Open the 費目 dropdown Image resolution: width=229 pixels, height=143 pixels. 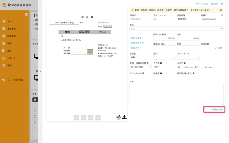[176, 29]
